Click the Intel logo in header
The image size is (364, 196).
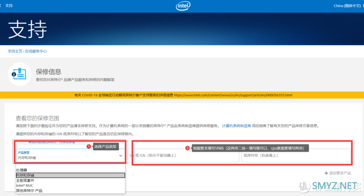[x=183, y=6]
